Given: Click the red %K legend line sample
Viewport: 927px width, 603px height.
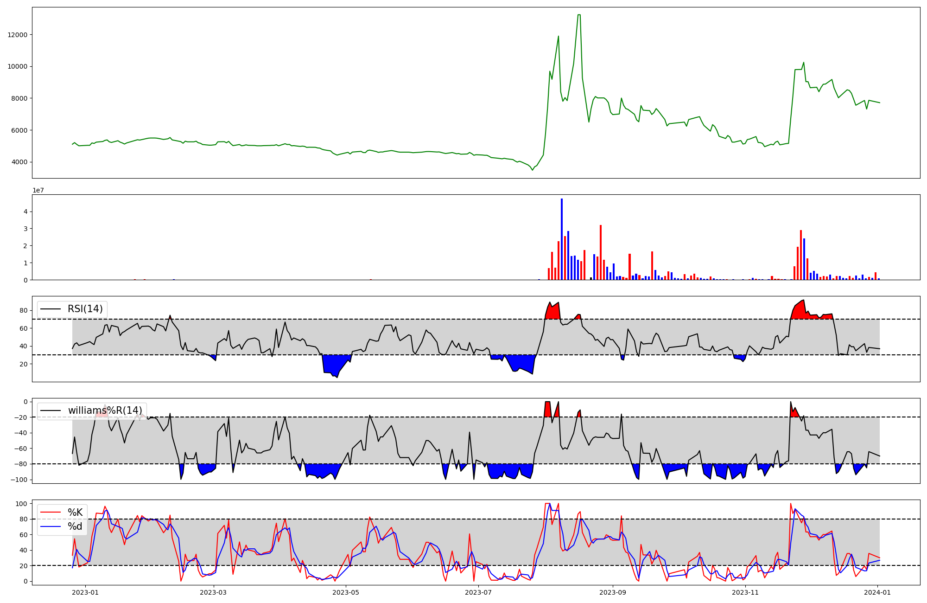Looking at the screenshot, I should tap(51, 513).
